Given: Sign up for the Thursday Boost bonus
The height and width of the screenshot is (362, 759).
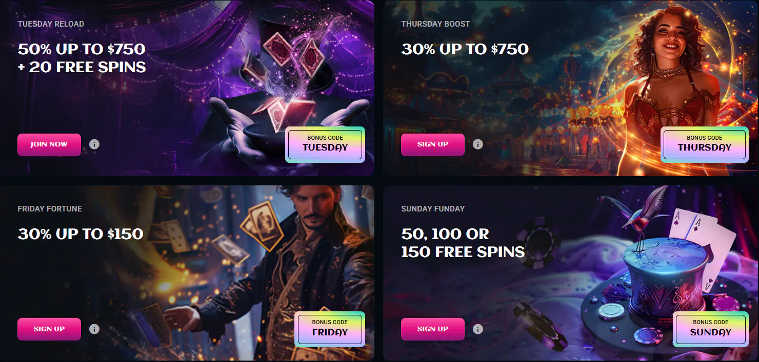Looking at the screenshot, I should click(x=433, y=144).
